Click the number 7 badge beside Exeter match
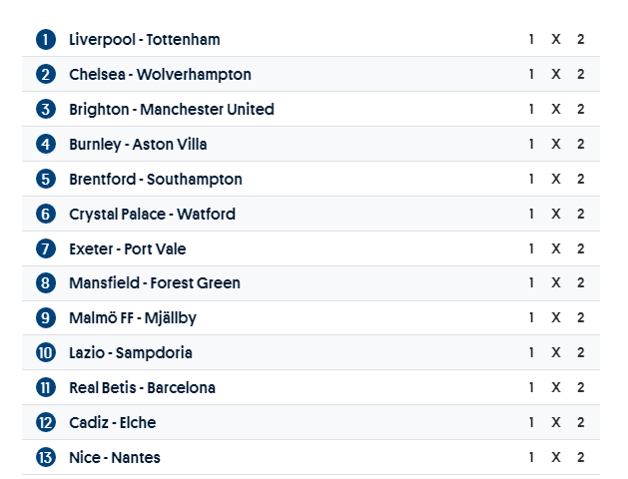 (46, 248)
